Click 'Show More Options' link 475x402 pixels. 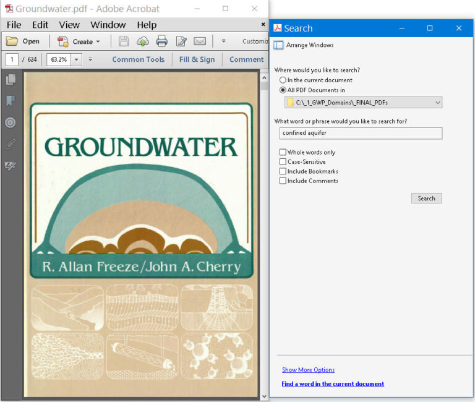coord(308,370)
